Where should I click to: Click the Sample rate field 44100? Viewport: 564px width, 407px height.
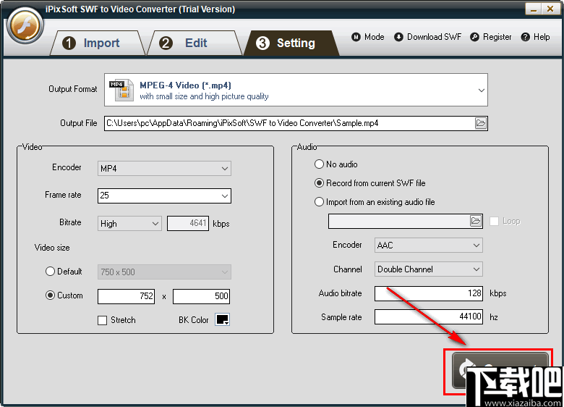point(428,316)
